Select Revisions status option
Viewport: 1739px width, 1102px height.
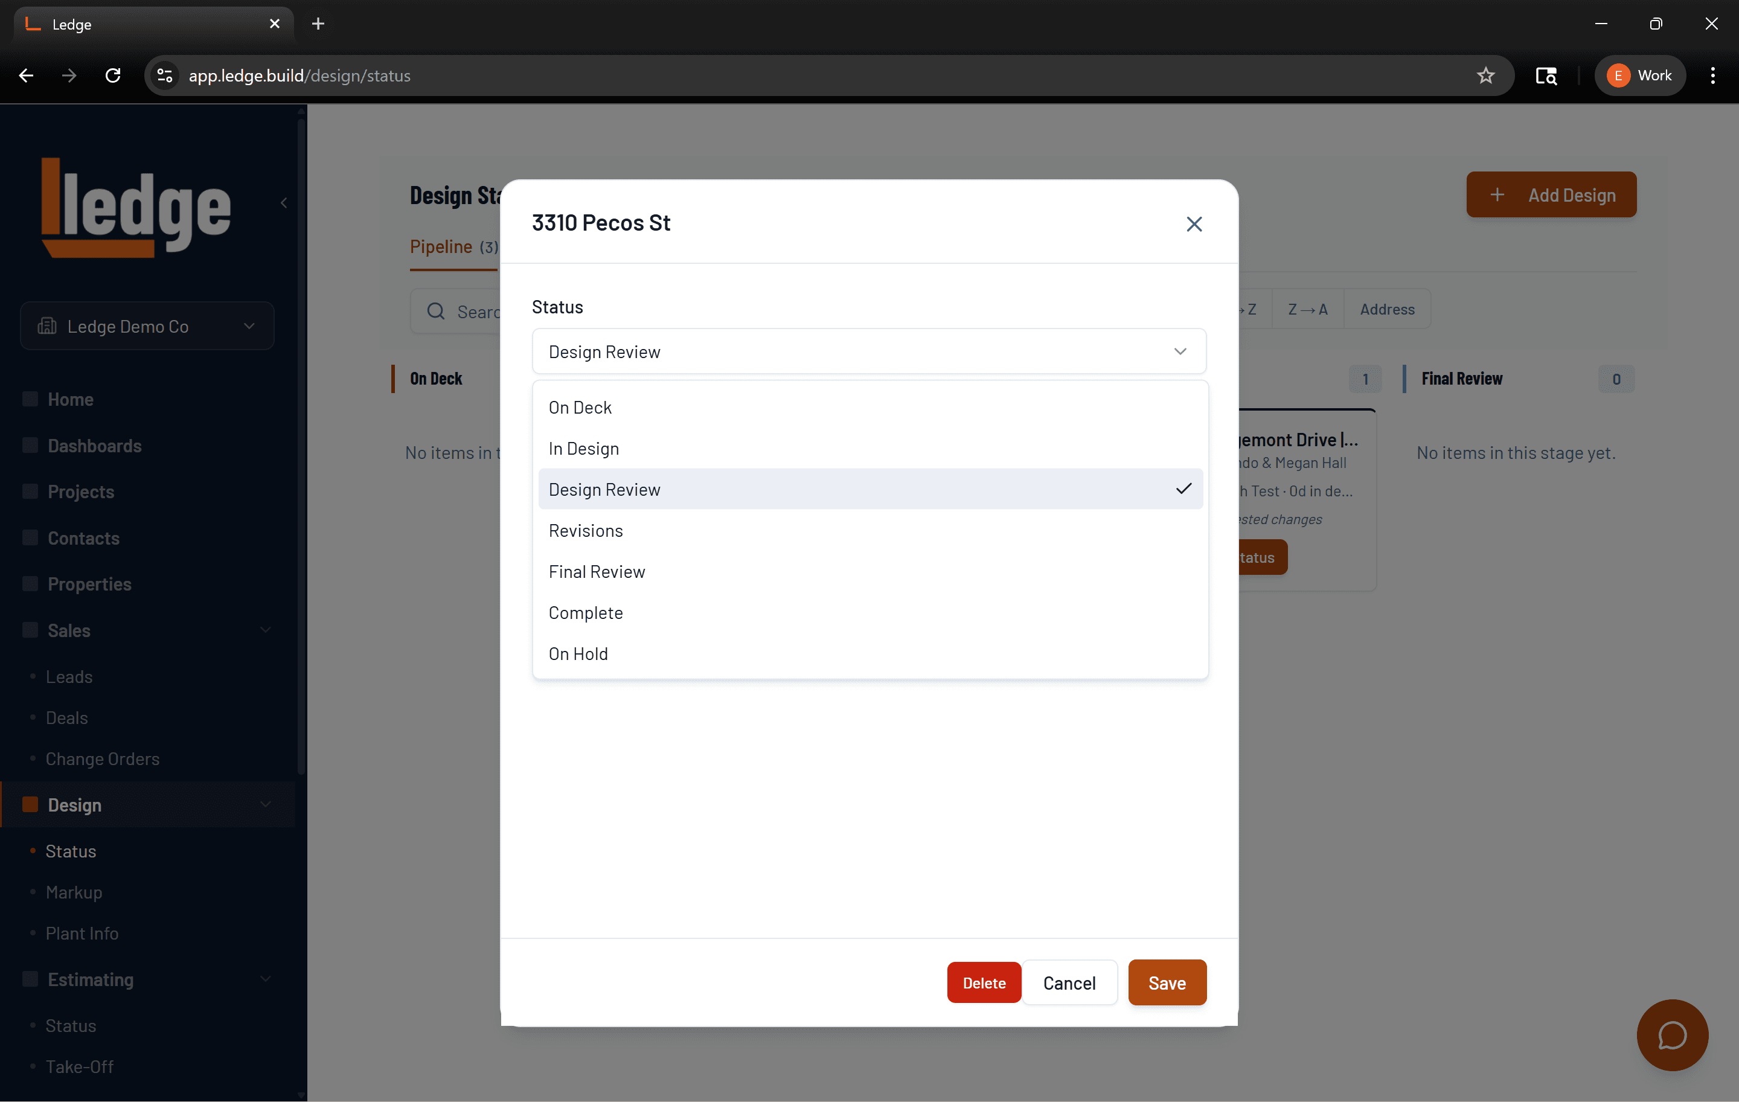870,531
